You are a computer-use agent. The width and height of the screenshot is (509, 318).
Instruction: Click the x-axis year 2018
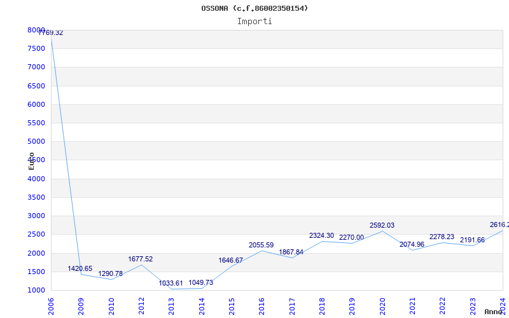pos(322,307)
